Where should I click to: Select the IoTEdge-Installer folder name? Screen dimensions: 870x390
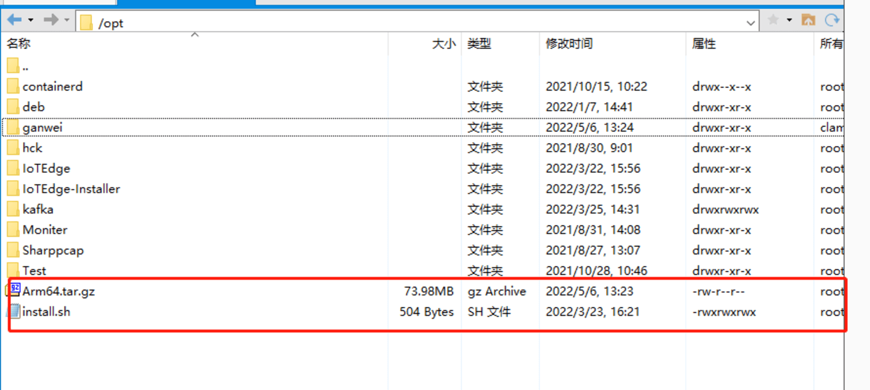pyautogui.click(x=71, y=189)
